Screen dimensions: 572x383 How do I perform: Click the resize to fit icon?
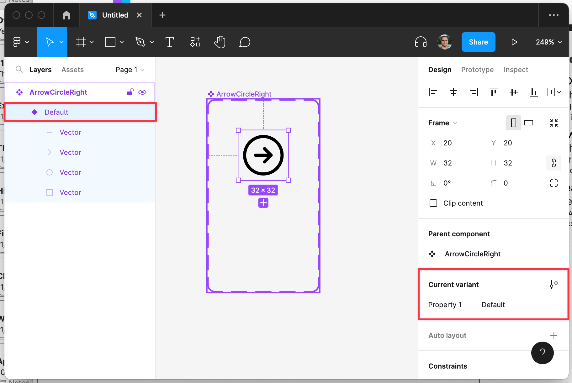coord(554,123)
